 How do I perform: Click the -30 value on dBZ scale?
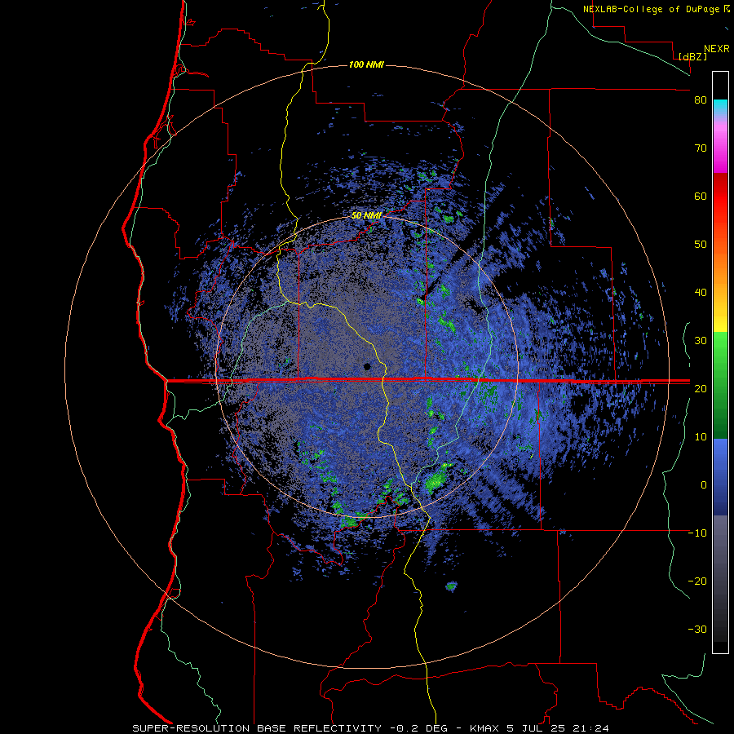[x=697, y=629]
